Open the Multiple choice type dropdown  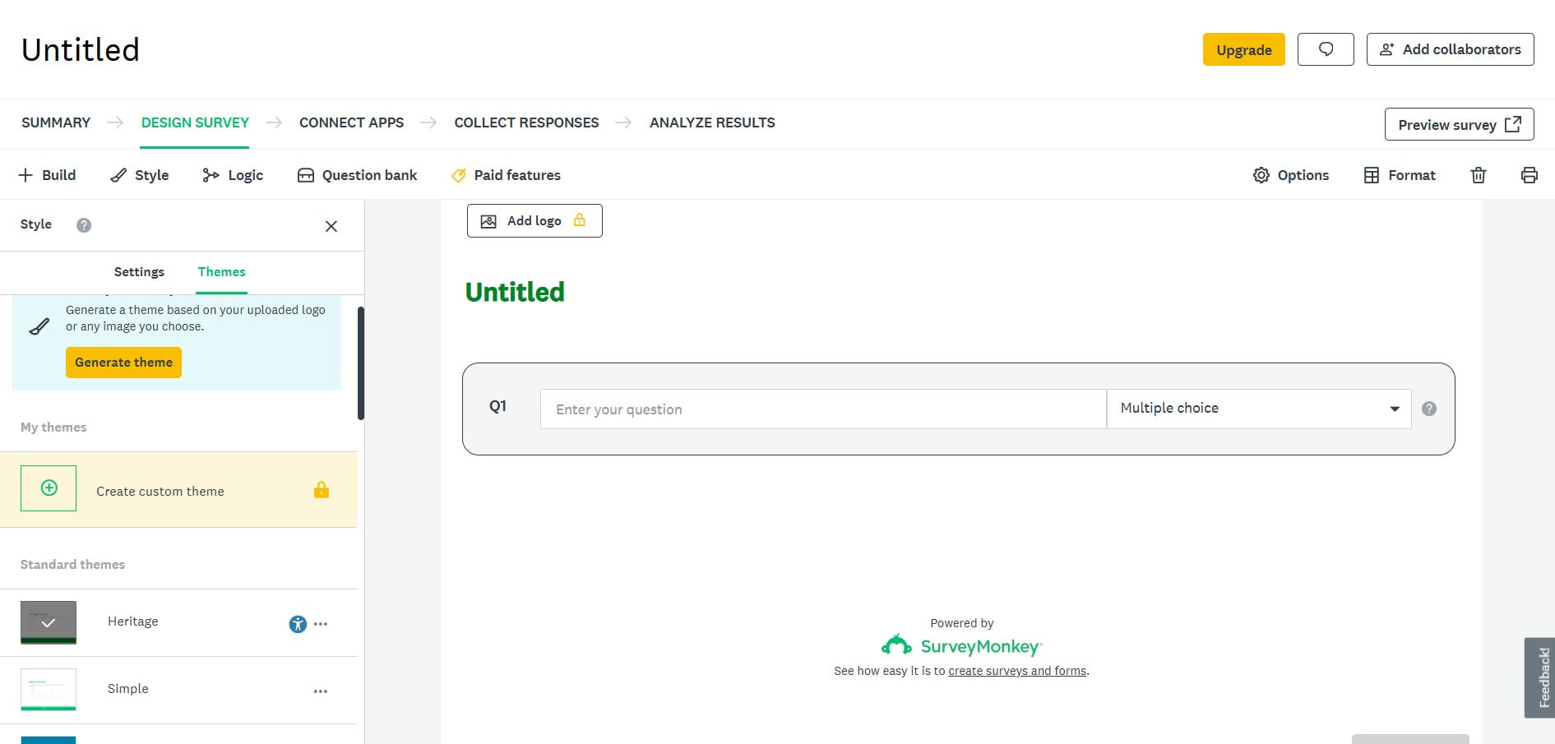pos(1259,409)
